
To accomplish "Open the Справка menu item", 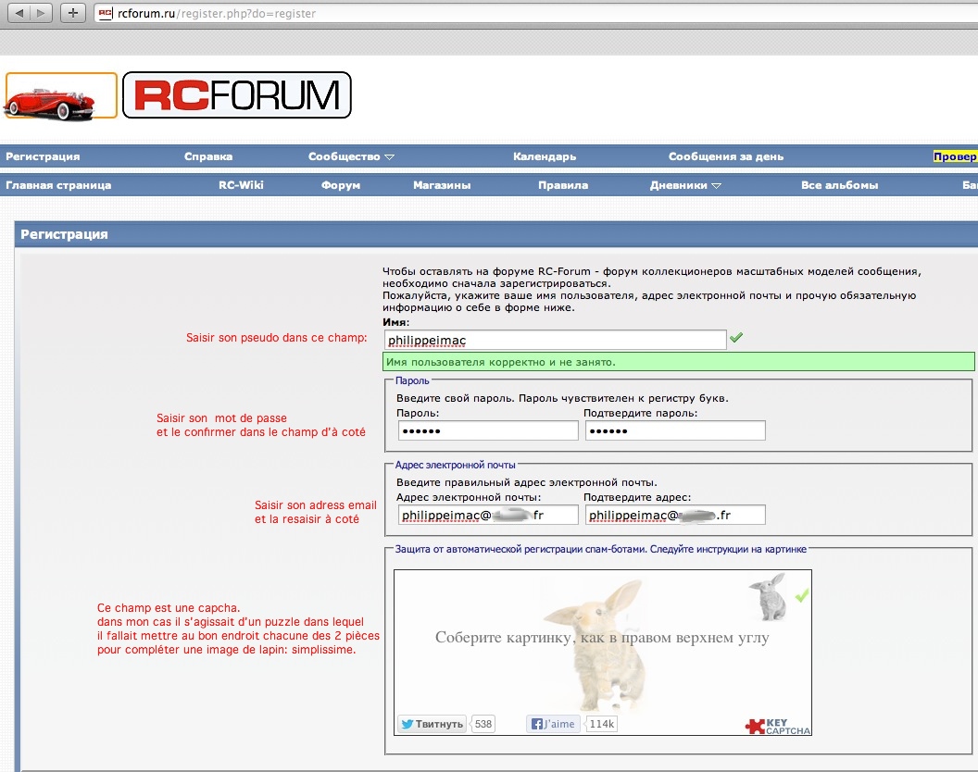I will [x=208, y=156].
